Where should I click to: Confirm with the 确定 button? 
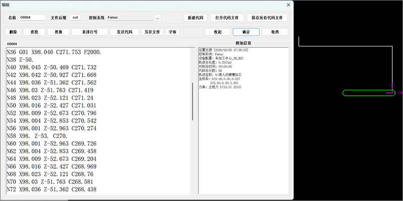[246, 32]
